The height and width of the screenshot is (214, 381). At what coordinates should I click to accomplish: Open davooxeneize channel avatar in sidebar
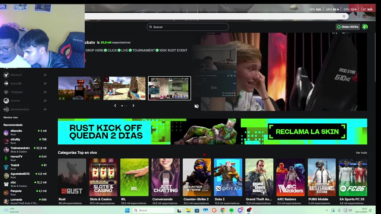(6, 109)
